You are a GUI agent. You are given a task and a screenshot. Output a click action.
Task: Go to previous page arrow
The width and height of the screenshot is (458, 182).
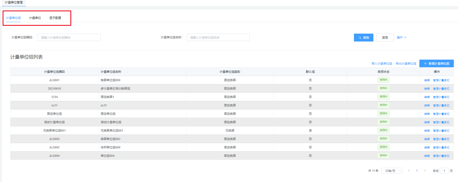pyautogui.click(x=409, y=171)
